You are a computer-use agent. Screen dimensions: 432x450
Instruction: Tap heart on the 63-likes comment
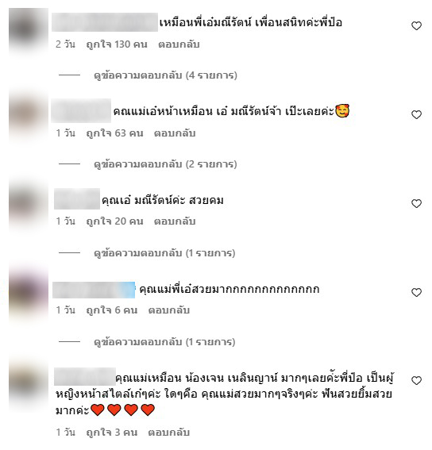[x=416, y=115]
